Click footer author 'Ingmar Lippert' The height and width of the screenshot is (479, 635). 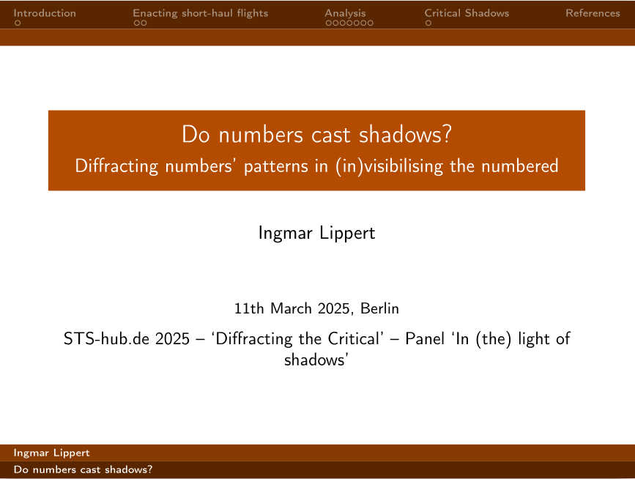click(x=51, y=453)
